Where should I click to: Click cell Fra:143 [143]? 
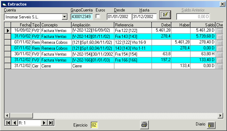(x=133, y=36)
